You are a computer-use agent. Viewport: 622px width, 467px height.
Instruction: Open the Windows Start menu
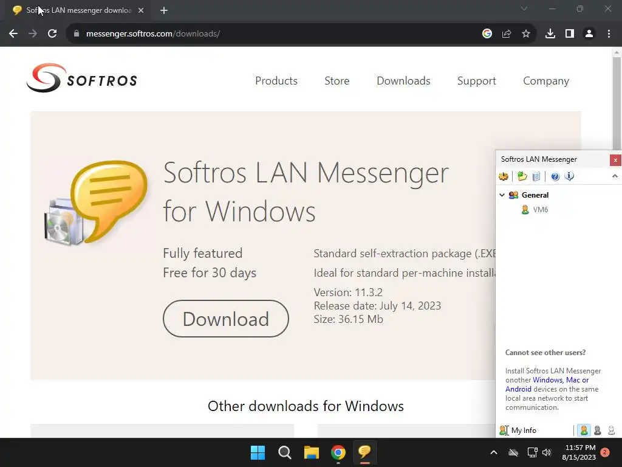258,452
